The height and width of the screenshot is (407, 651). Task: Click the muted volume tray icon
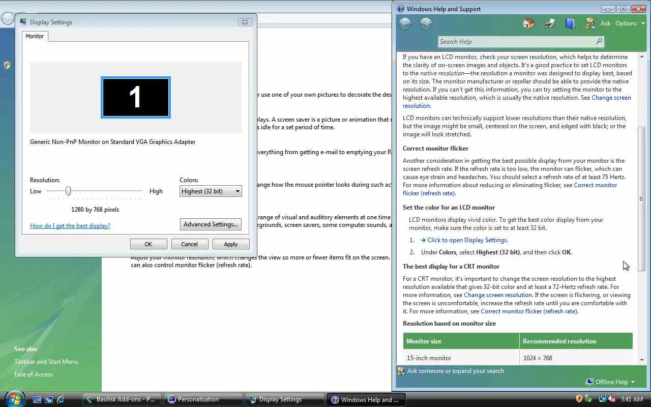click(x=612, y=399)
